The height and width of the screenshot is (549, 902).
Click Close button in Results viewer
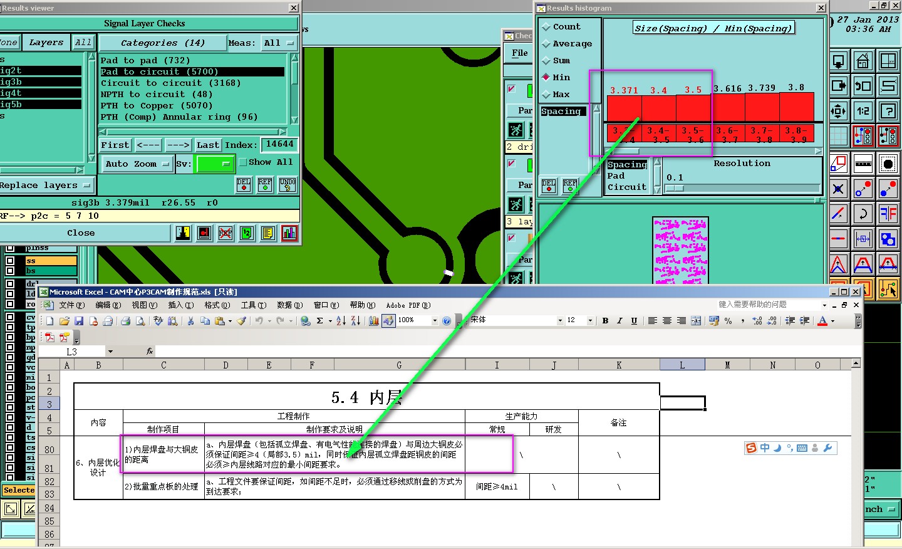click(x=85, y=233)
